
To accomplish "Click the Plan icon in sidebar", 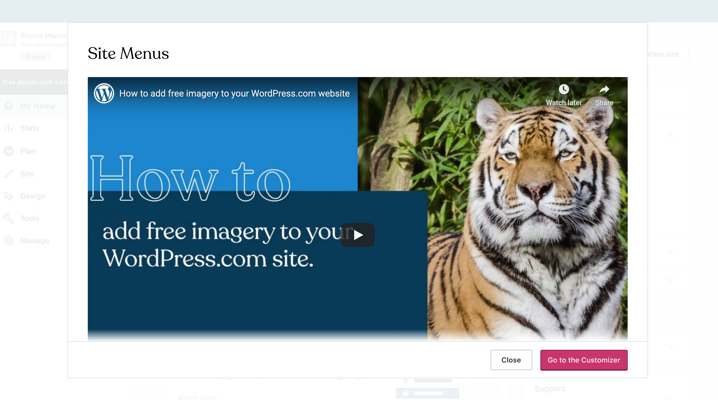I will tap(9, 151).
